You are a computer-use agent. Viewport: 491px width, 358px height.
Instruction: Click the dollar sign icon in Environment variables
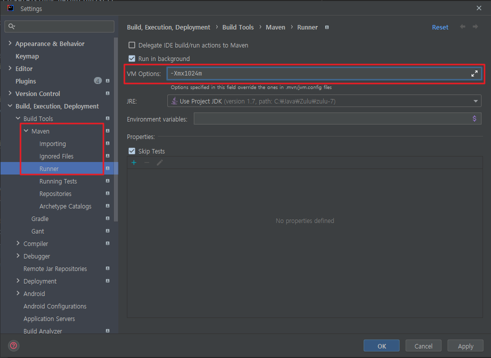point(475,118)
